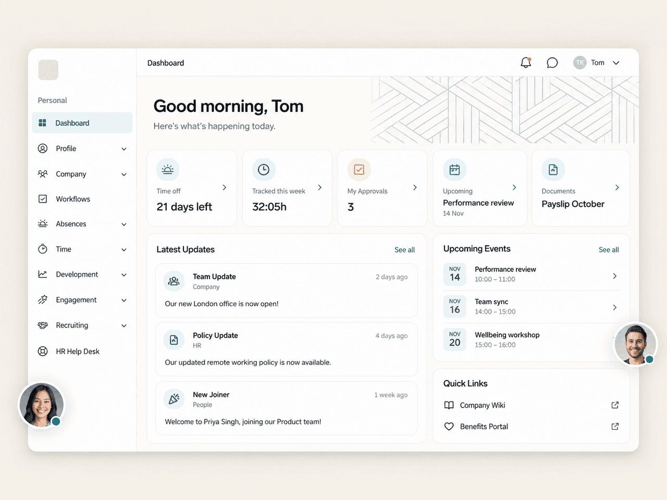Click the woman's avatar photo

coord(41,406)
